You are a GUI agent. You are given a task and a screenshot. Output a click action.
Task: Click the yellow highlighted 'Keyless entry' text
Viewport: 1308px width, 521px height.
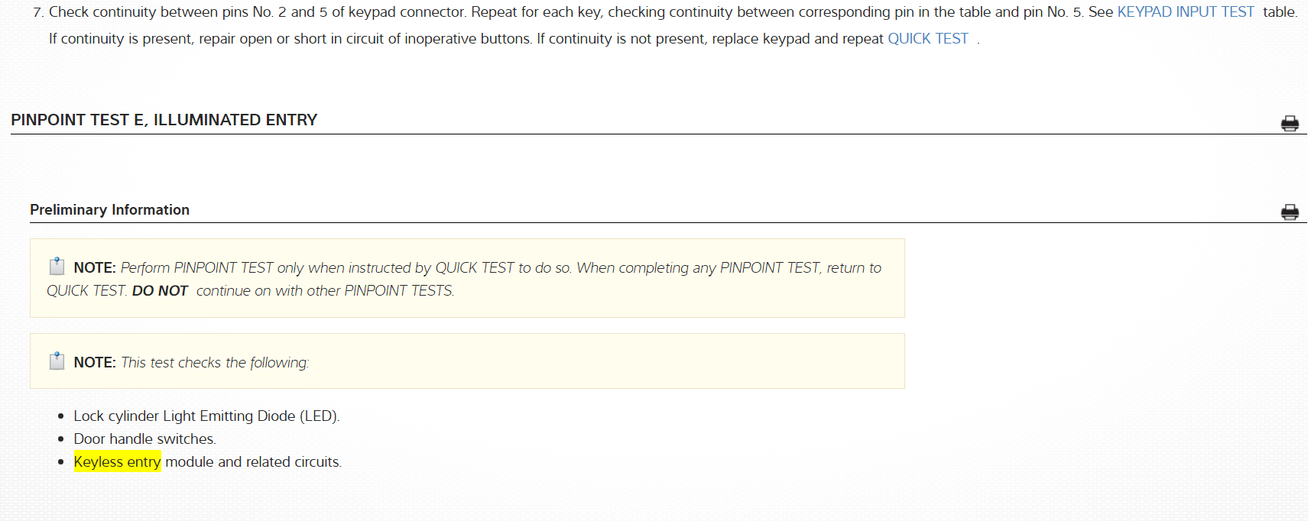click(x=117, y=461)
